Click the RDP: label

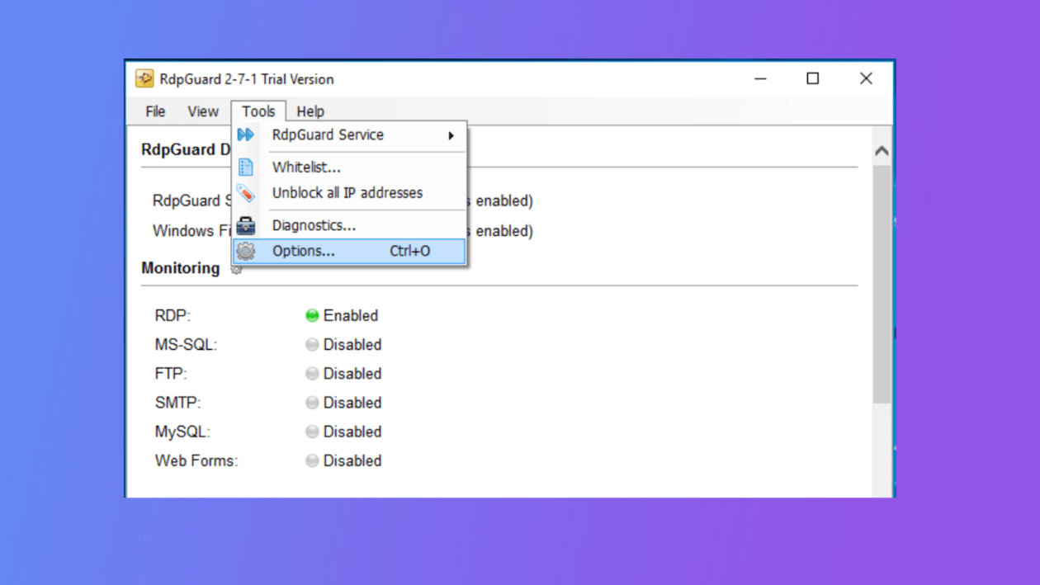pos(173,315)
